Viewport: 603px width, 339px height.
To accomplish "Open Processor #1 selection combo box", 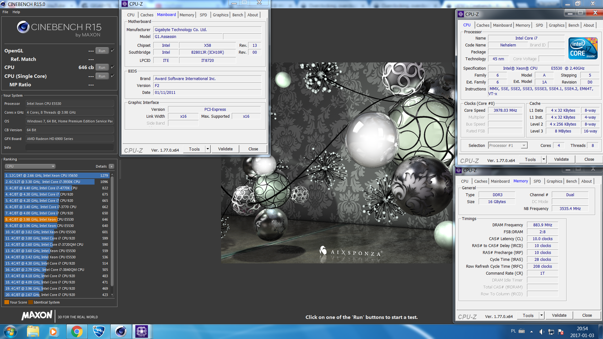I will click(508, 145).
